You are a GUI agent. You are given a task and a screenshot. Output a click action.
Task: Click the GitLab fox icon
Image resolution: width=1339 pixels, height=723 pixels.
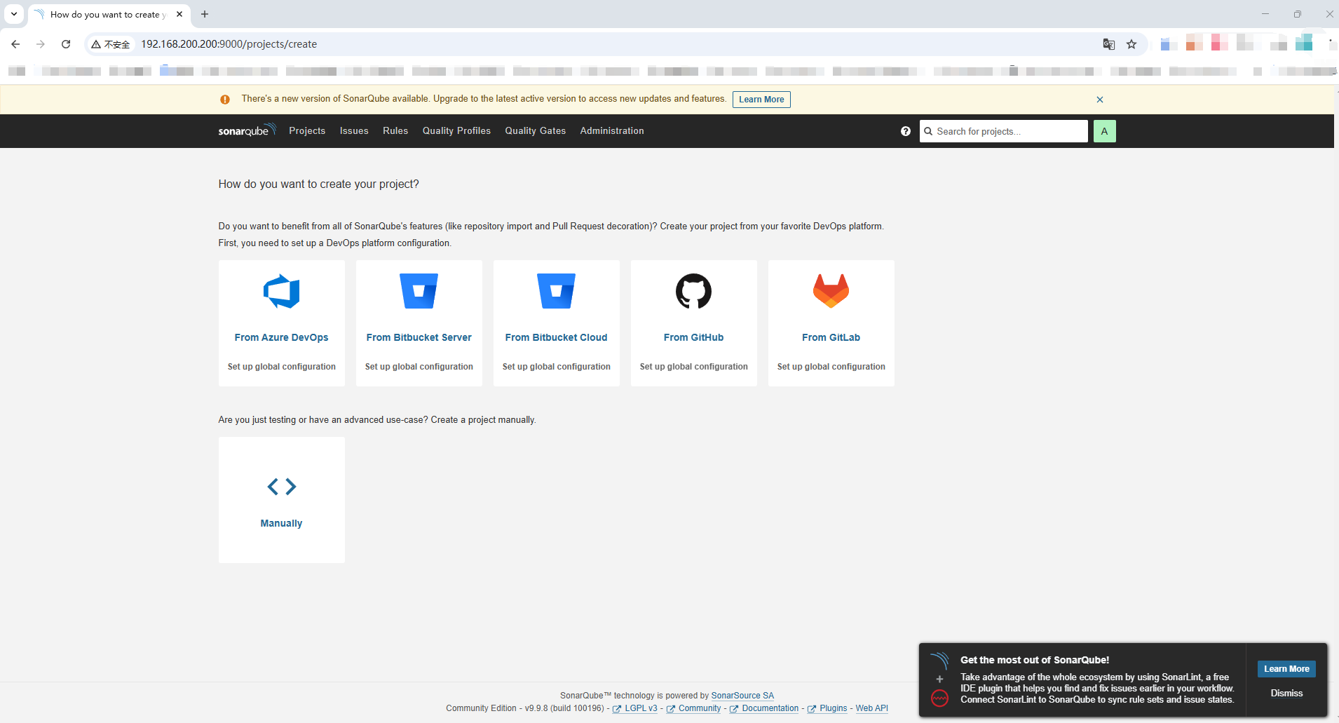[831, 291]
